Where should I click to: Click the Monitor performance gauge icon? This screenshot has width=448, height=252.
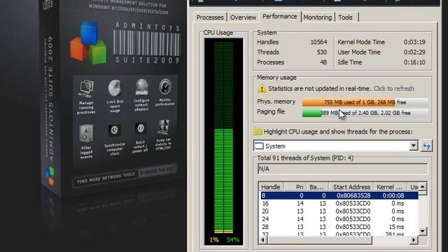[165, 87]
